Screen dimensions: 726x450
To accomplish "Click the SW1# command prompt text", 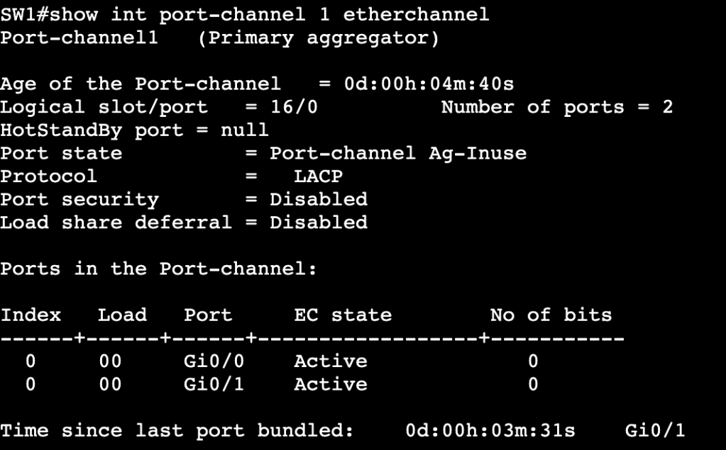I will (25, 15).
